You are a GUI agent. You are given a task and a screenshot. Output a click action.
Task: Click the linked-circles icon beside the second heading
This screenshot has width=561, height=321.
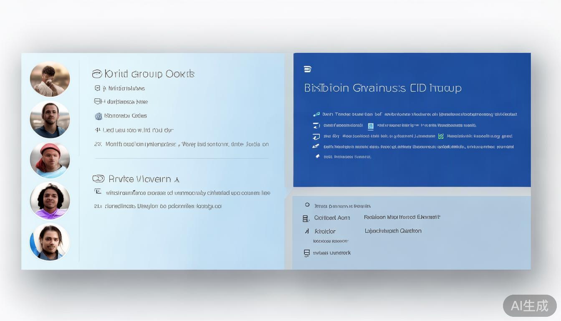coord(98,179)
